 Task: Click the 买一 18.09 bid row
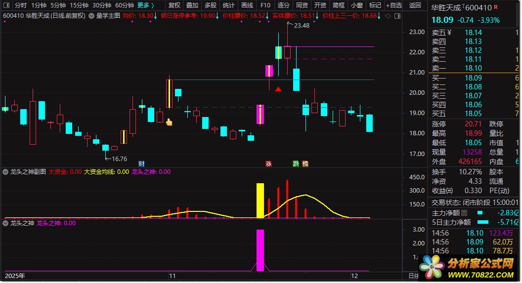[475, 78]
